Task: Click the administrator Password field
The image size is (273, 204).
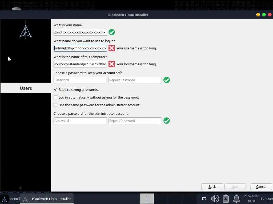Action: click(80, 121)
